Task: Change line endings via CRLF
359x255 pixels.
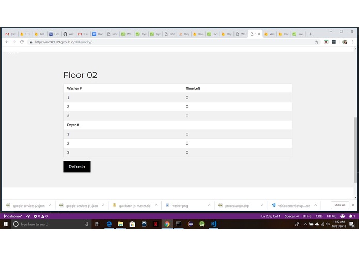Action: (x=319, y=216)
